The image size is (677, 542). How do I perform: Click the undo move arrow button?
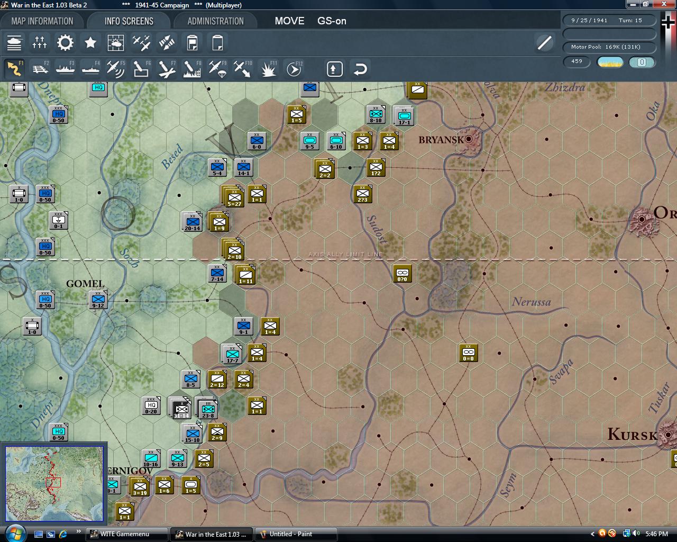(360, 69)
